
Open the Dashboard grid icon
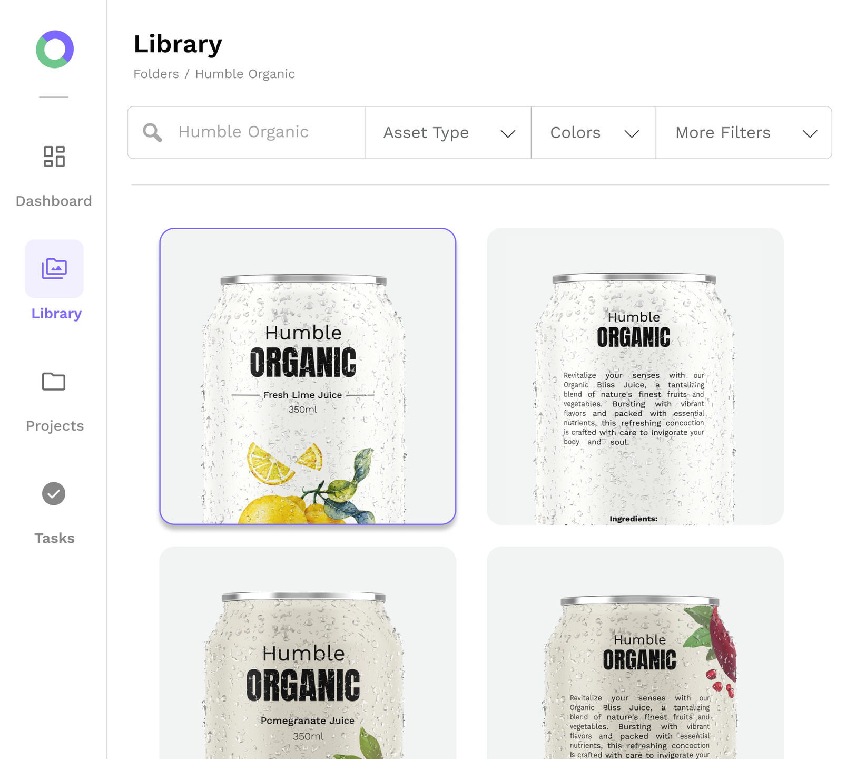tap(54, 157)
